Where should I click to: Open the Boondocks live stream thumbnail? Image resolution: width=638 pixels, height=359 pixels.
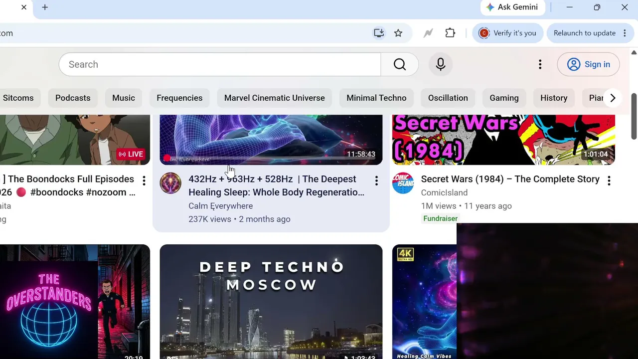[75, 140]
